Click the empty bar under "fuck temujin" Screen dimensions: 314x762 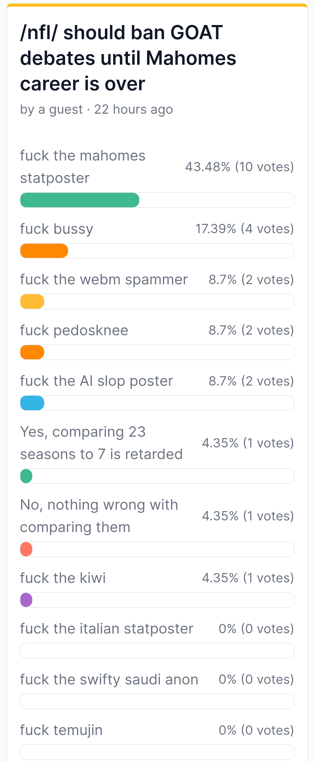click(x=157, y=752)
